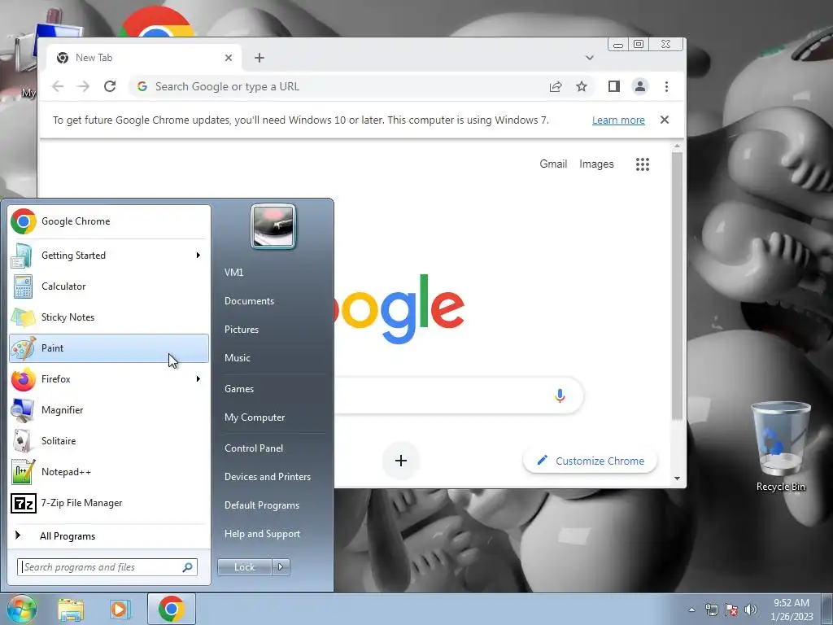Click the Getting Started icon

pos(22,255)
